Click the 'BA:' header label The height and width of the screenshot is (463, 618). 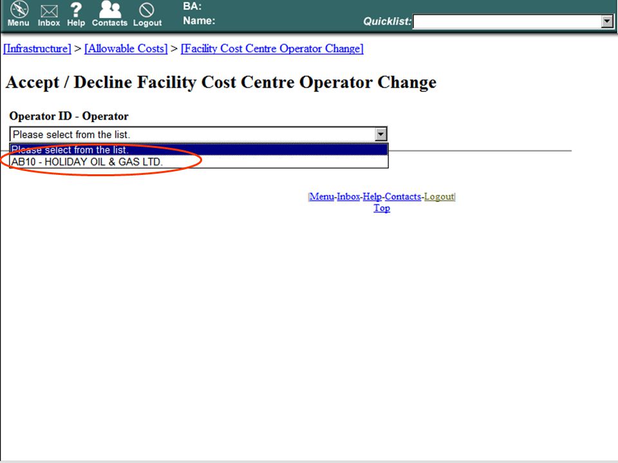coord(192,6)
